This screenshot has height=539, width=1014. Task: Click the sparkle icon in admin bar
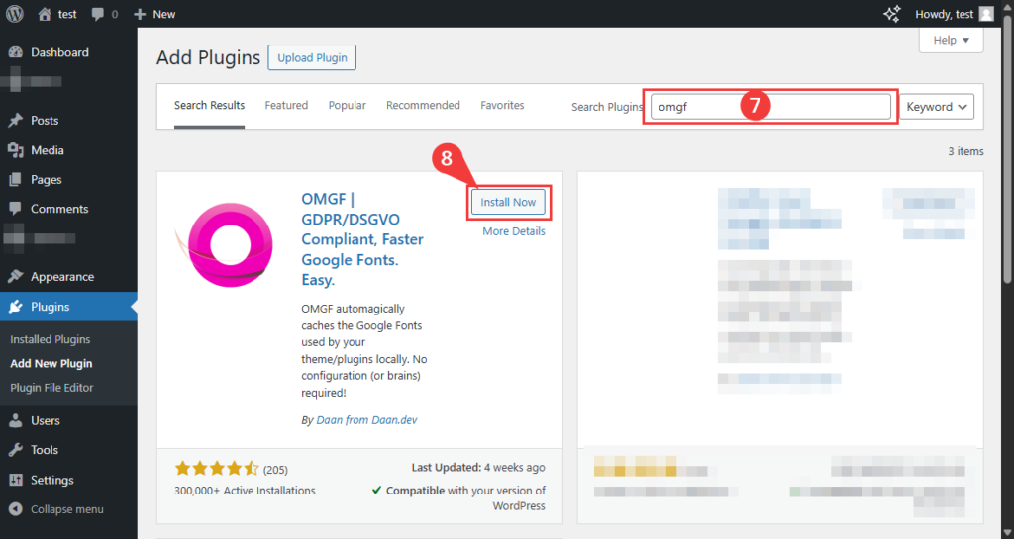(892, 14)
